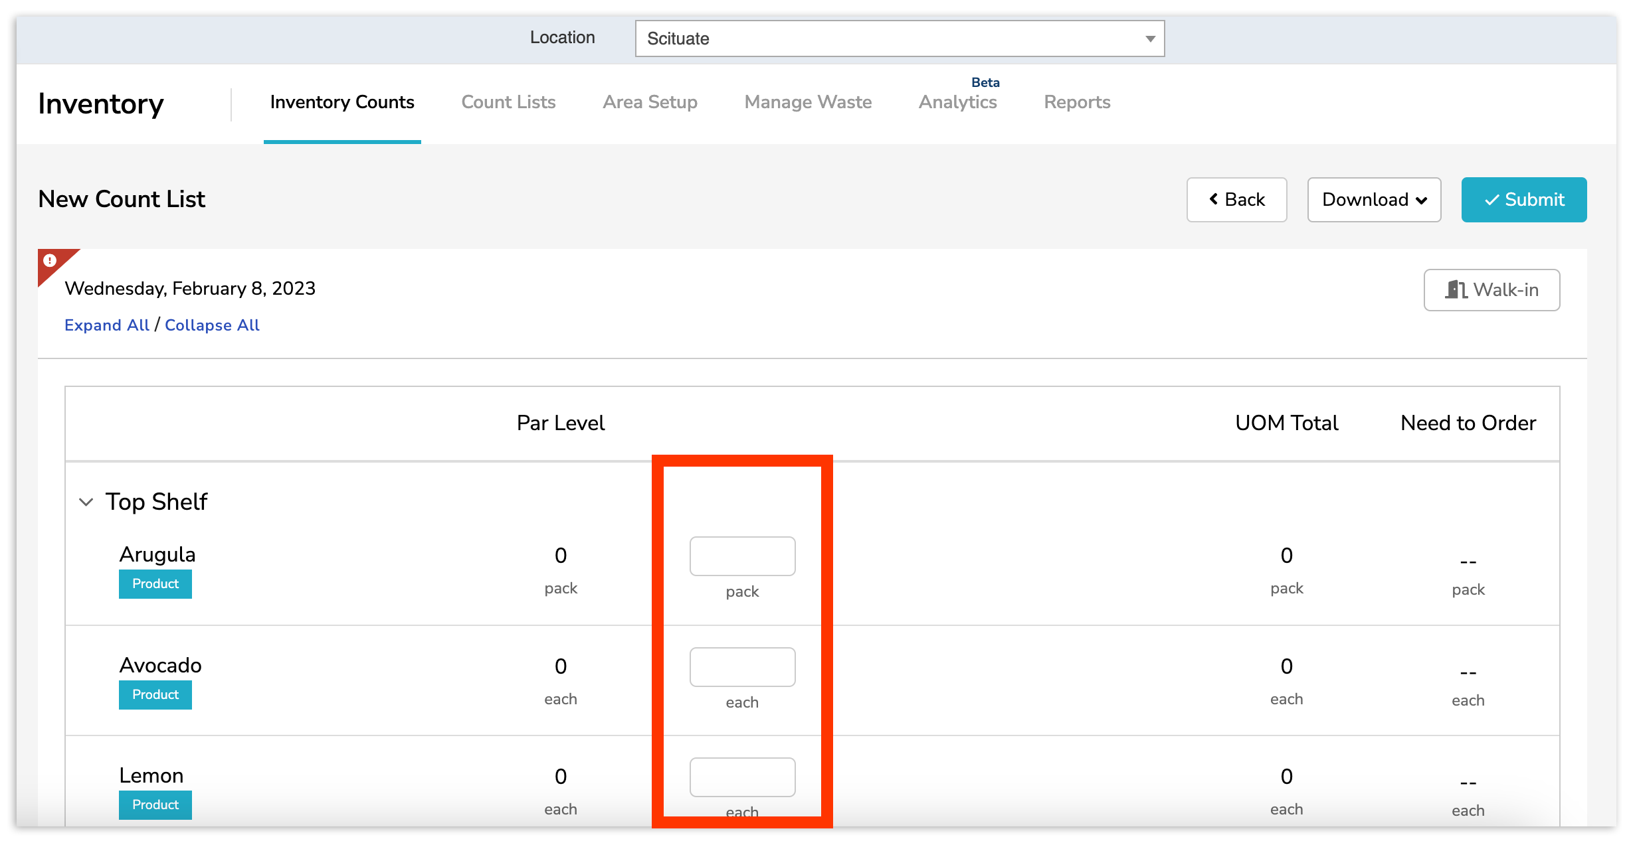
Task: Open the Reports section
Action: [x=1076, y=102]
